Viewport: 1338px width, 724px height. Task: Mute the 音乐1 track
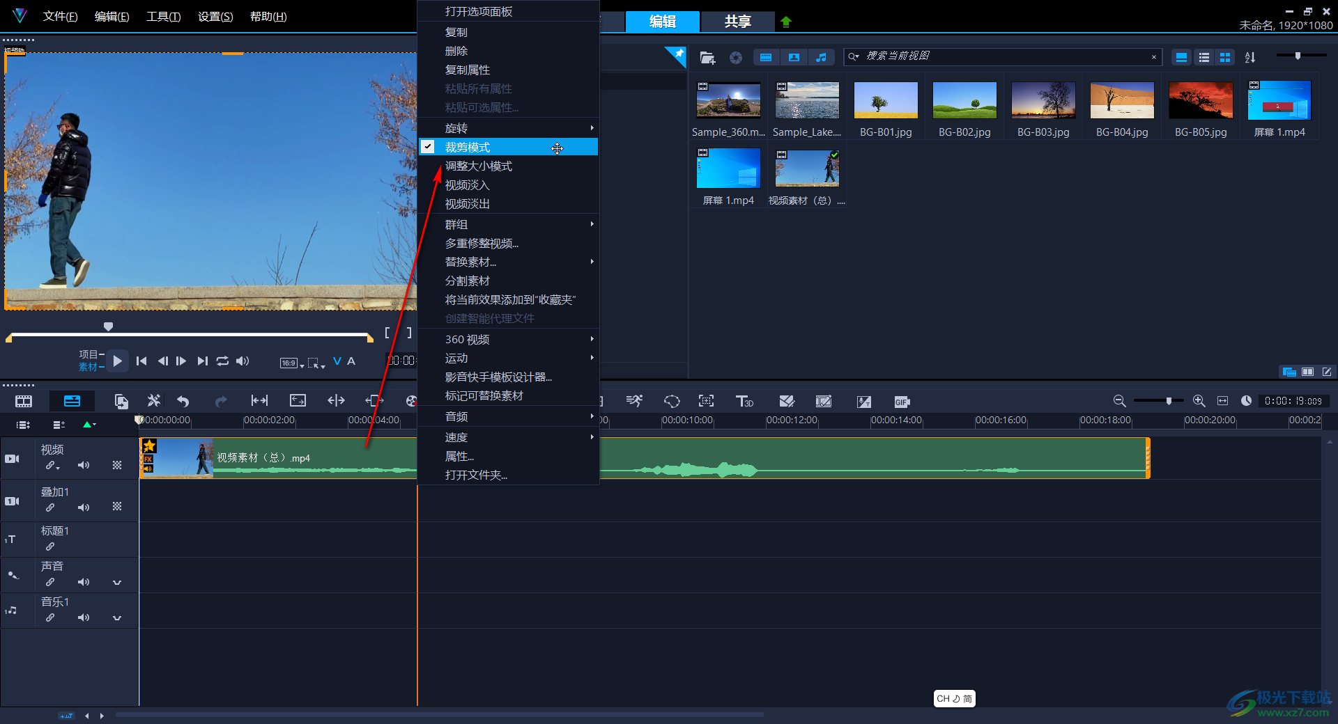[x=84, y=617]
